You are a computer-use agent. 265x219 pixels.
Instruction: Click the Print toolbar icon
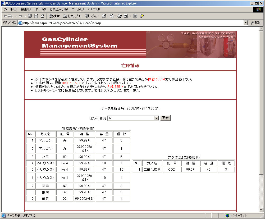pos(120,16)
